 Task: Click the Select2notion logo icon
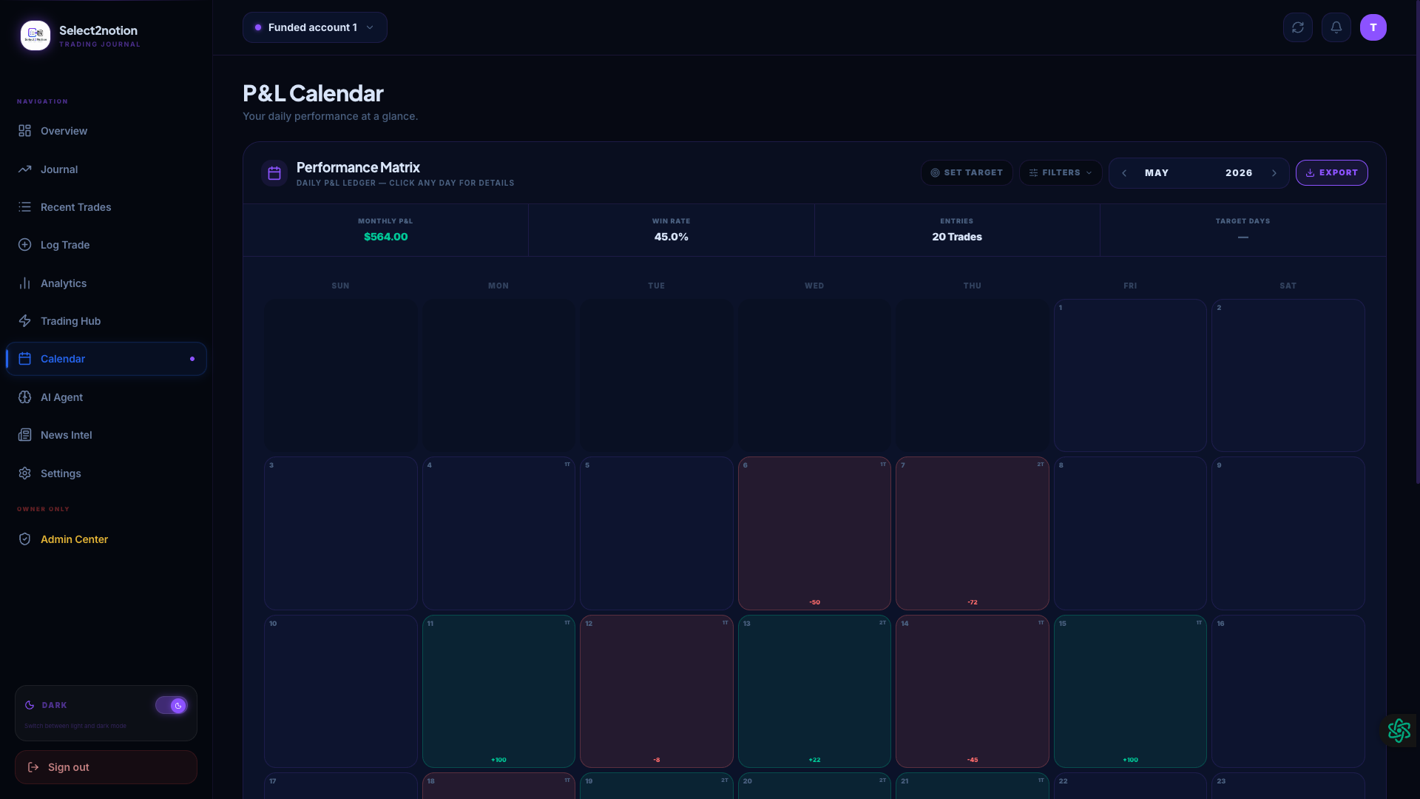point(35,36)
